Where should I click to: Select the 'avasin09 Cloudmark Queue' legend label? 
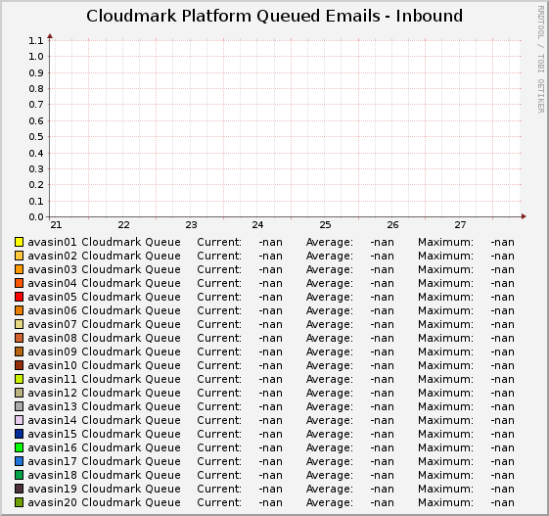coord(104,352)
